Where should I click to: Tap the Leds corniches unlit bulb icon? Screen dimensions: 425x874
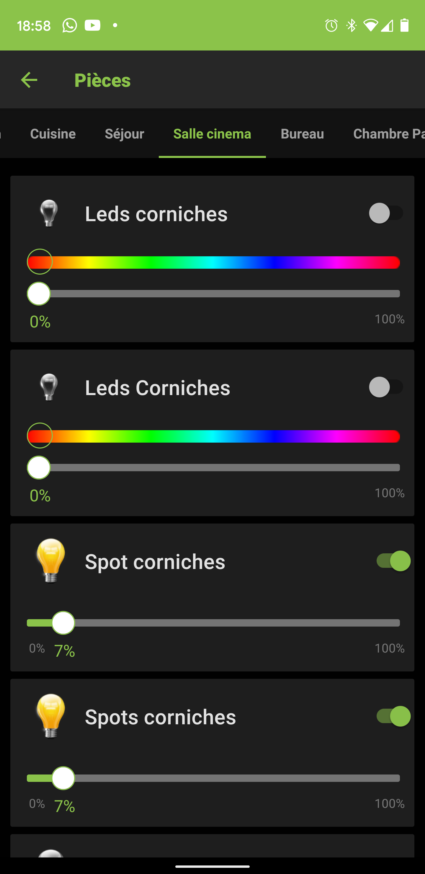pos(49,213)
